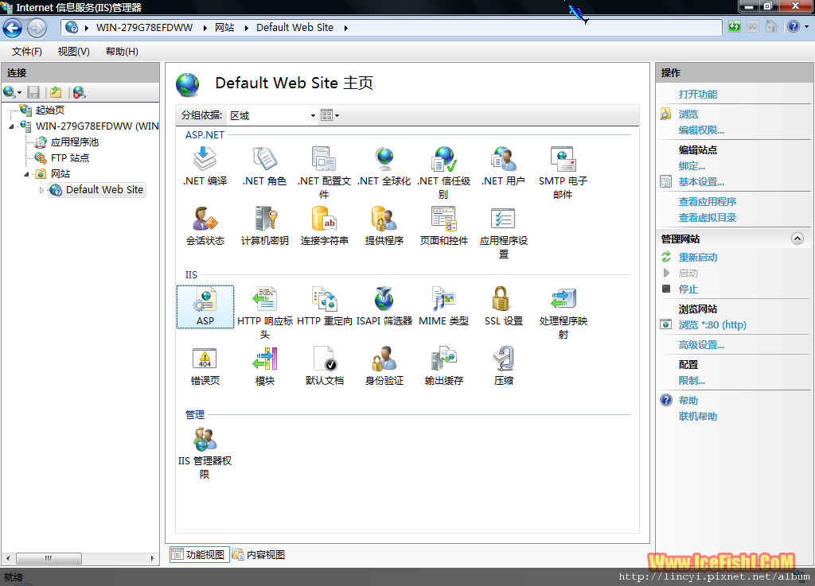Click 浏览 *:80 (http) link

point(712,324)
